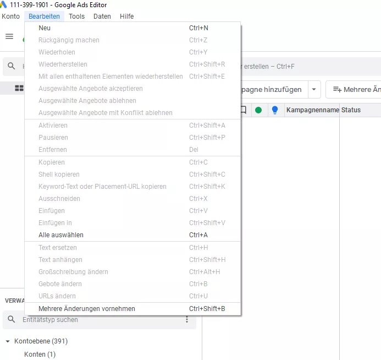
Task: Click Ausschneiden menu entry
Action: click(132, 199)
